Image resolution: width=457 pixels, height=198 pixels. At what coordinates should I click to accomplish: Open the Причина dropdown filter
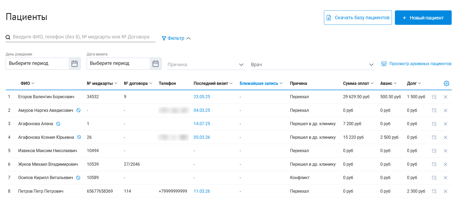click(x=206, y=65)
